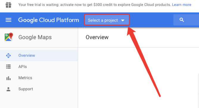
Task: Click the free trial banner message
Action: (94, 5)
